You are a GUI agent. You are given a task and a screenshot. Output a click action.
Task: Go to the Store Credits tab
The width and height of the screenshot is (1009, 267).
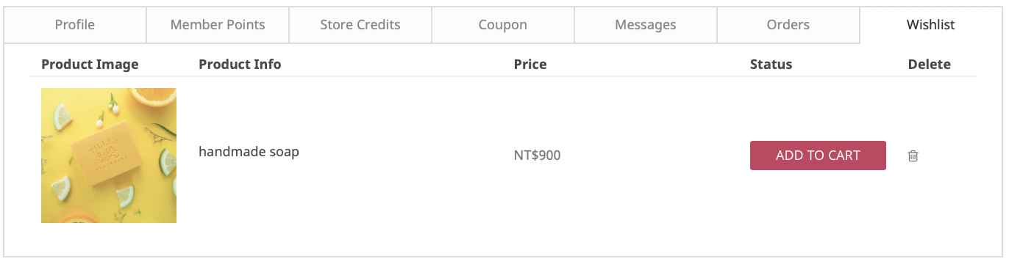coord(360,25)
